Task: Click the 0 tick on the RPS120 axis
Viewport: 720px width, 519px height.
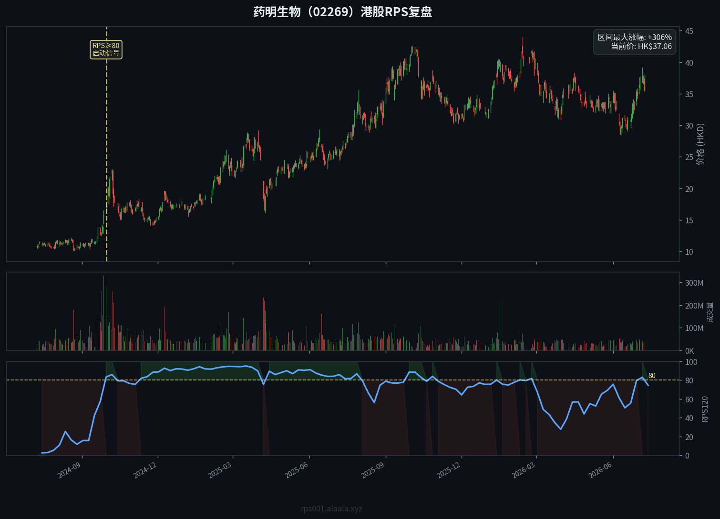Action: click(x=687, y=456)
